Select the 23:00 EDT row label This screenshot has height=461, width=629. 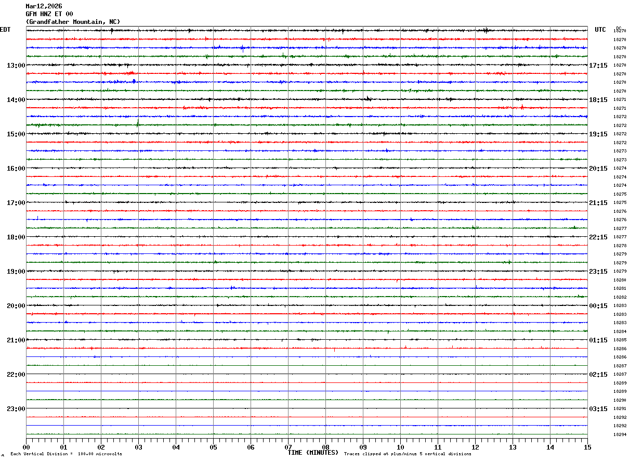point(16,409)
